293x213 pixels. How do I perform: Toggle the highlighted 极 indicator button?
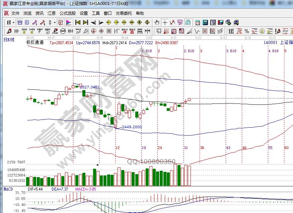click(x=60, y=22)
